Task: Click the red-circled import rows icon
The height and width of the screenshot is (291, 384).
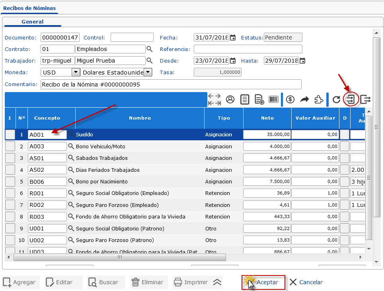Action: [x=351, y=99]
